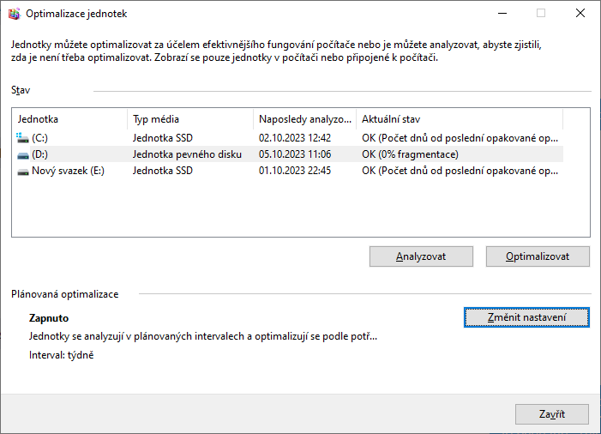Click the D: hard disk drive icon
This screenshot has height=434, width=601.
(22, 155)
